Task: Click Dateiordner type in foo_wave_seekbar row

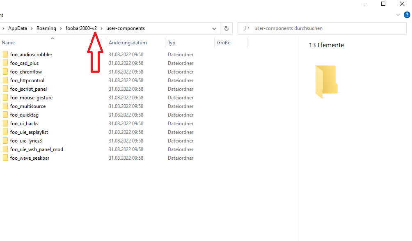Action: [x=181, y=158]
